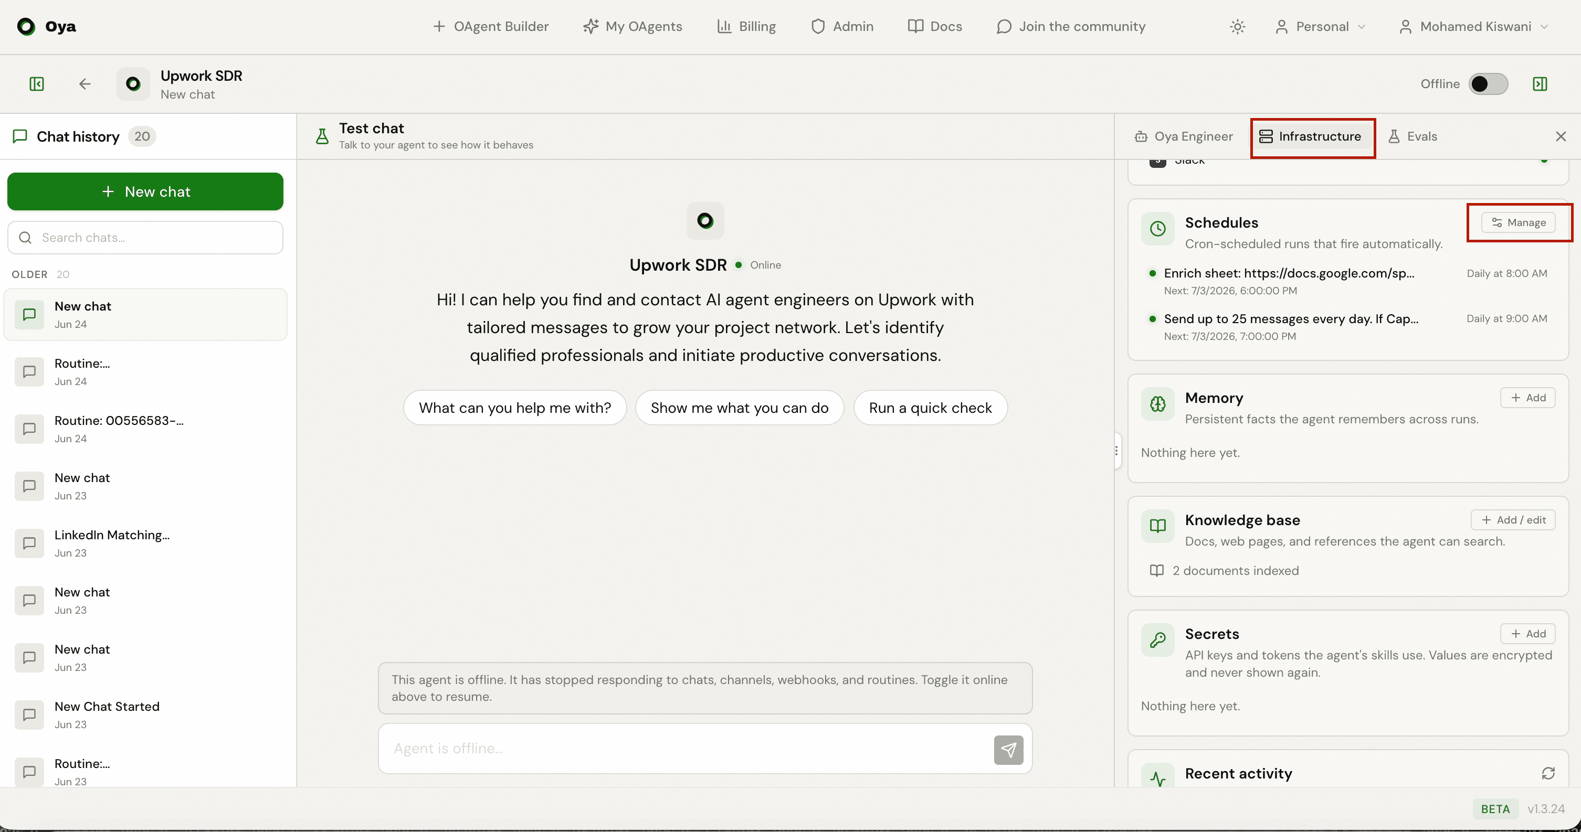Click the Memory brain icon
This screenshot has width=1581, height=832.
[1157, 404]
